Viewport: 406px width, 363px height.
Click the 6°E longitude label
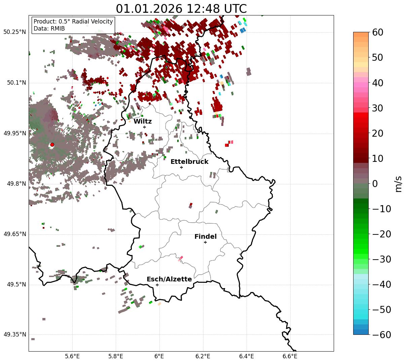[159, 356]
